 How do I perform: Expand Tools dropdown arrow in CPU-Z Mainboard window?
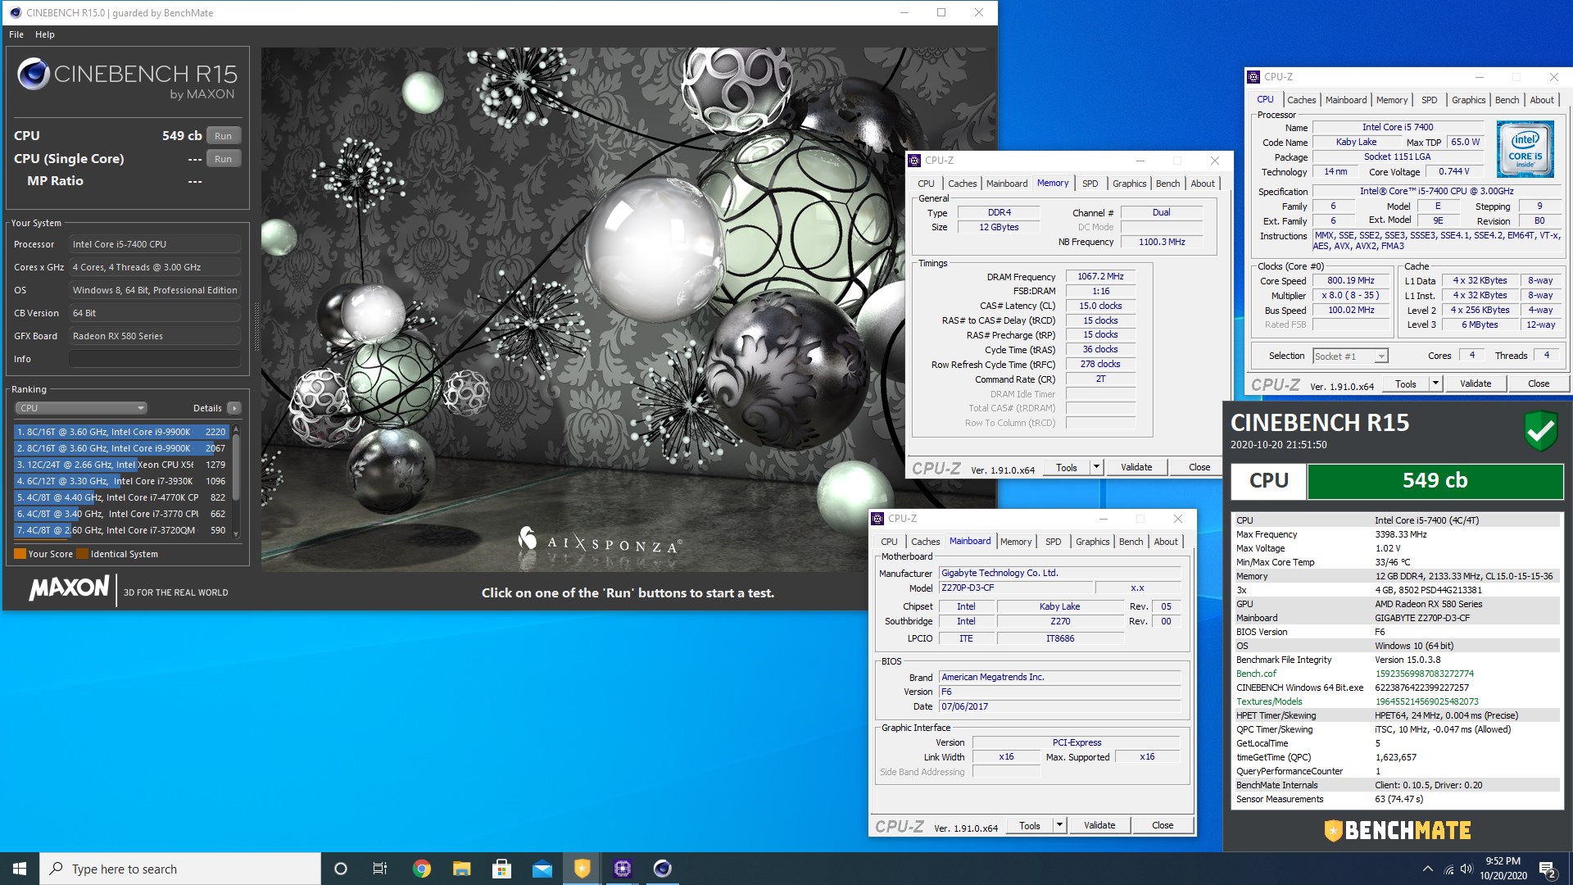(x=1059, y=825)
